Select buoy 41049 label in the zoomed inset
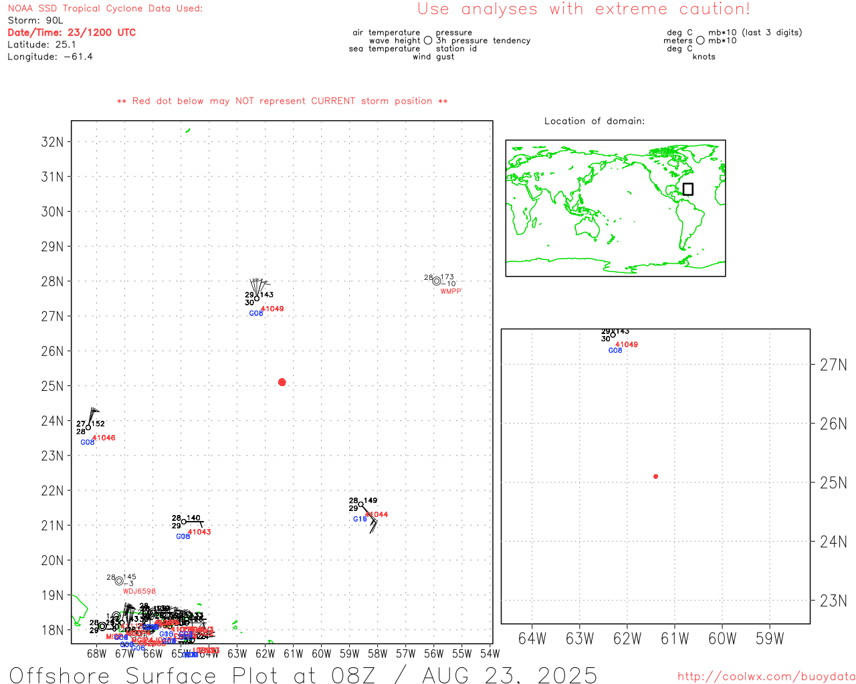Image resolution: width=856 pixels, height=684 pixels. pos(627,345)
